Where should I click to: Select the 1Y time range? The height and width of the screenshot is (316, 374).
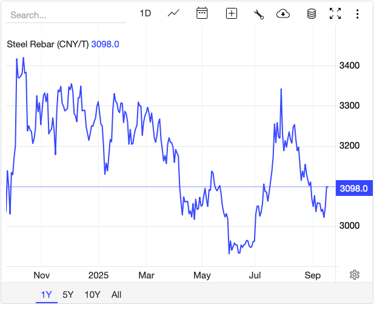(x=47, y=295)
